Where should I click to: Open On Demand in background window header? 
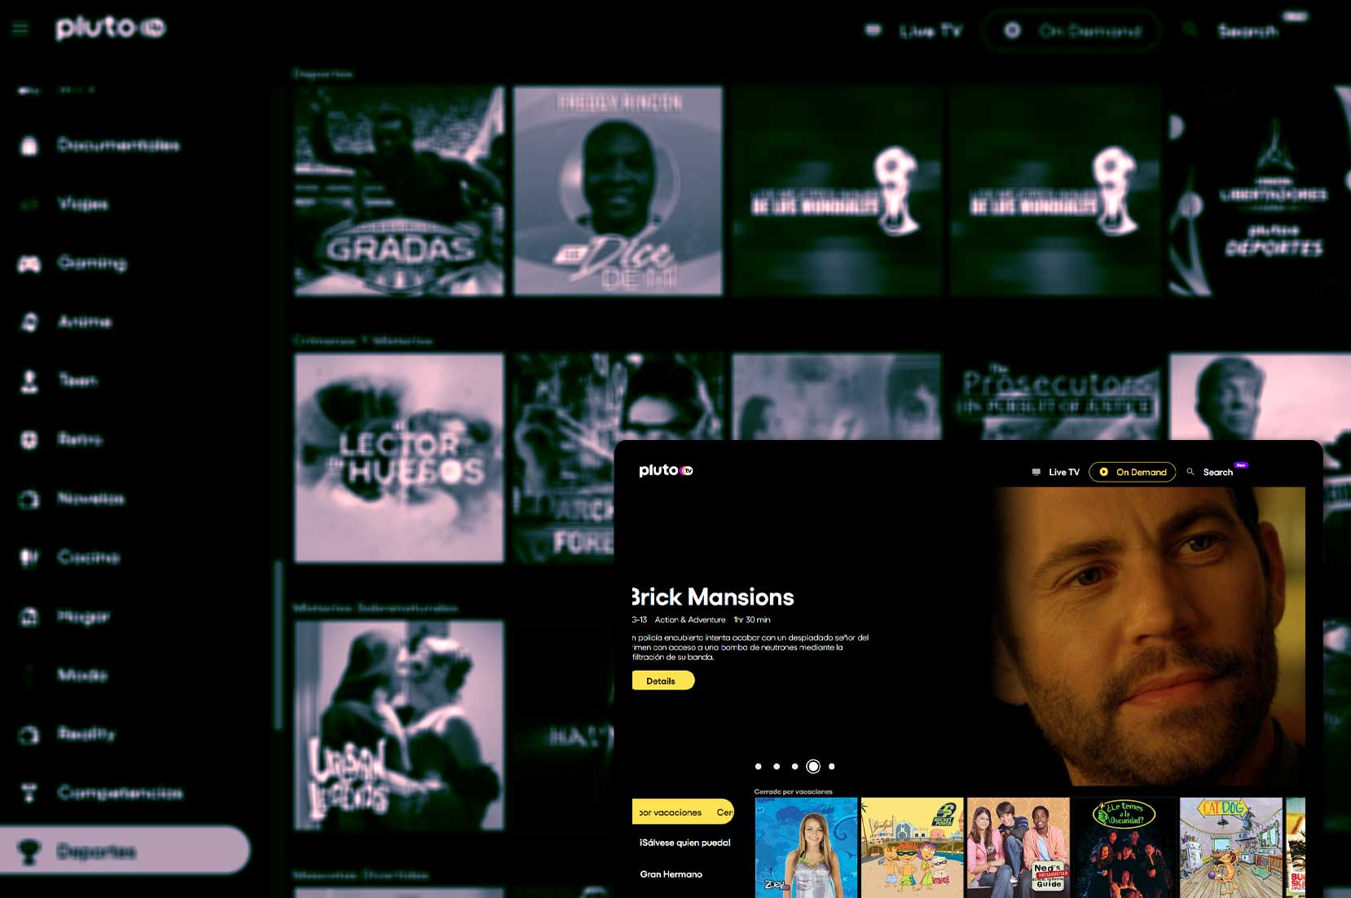[1071, 31]
